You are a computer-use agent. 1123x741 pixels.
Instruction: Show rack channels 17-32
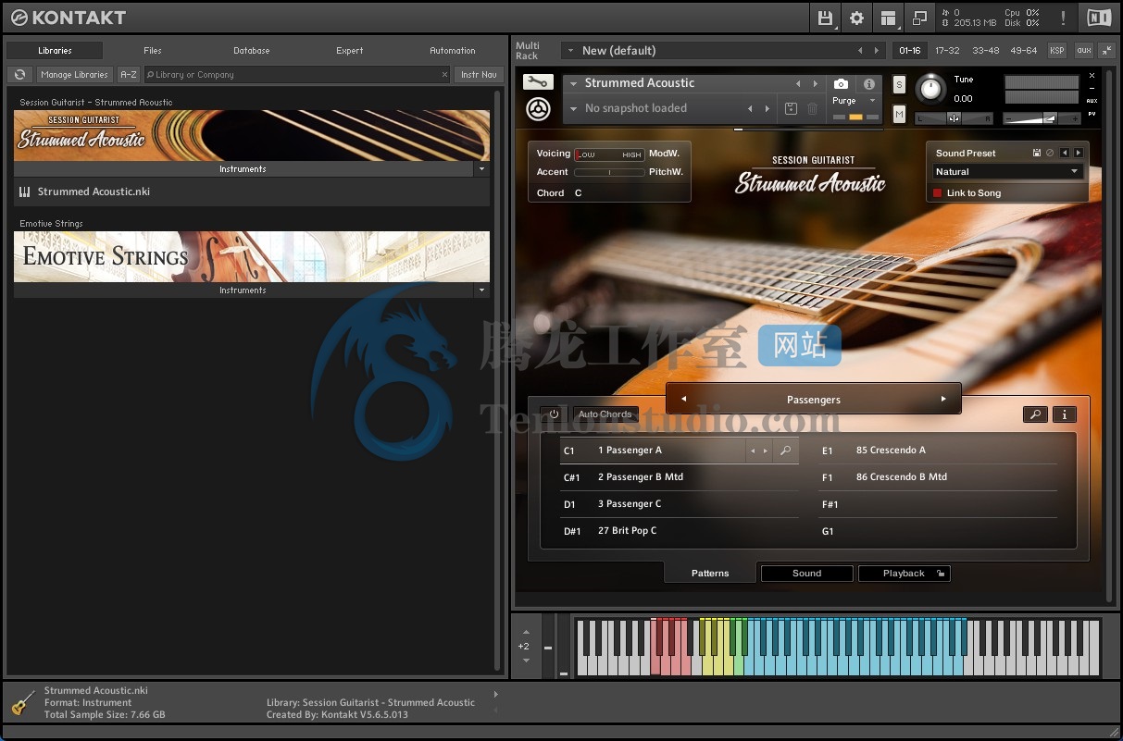[947, 51]
